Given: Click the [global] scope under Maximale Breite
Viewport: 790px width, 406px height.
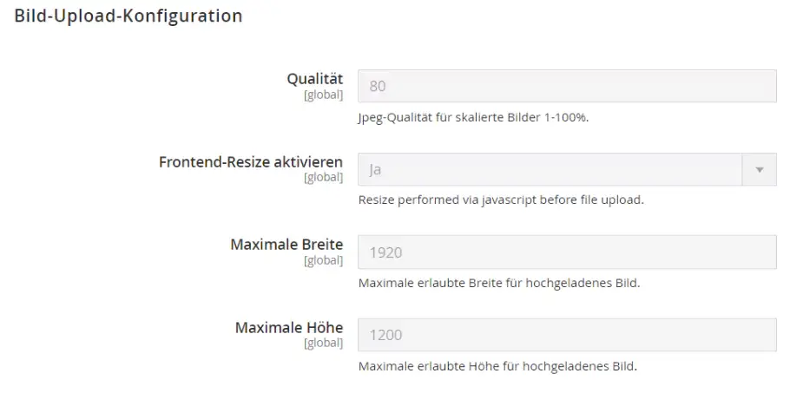Looking at the screenshot, I should 323,260.
